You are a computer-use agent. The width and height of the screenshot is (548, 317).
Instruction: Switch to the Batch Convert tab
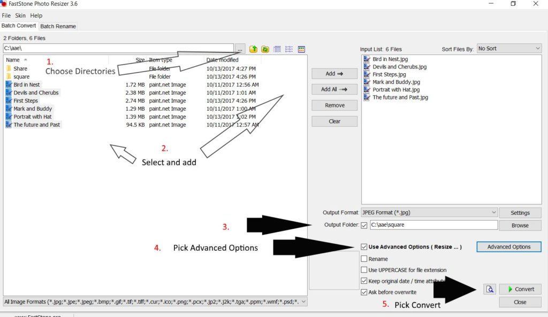19,26
